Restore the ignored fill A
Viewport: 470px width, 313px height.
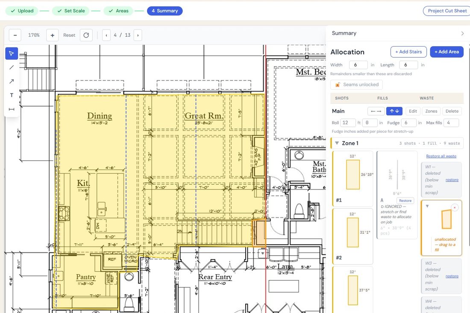(x=405, y=201)
